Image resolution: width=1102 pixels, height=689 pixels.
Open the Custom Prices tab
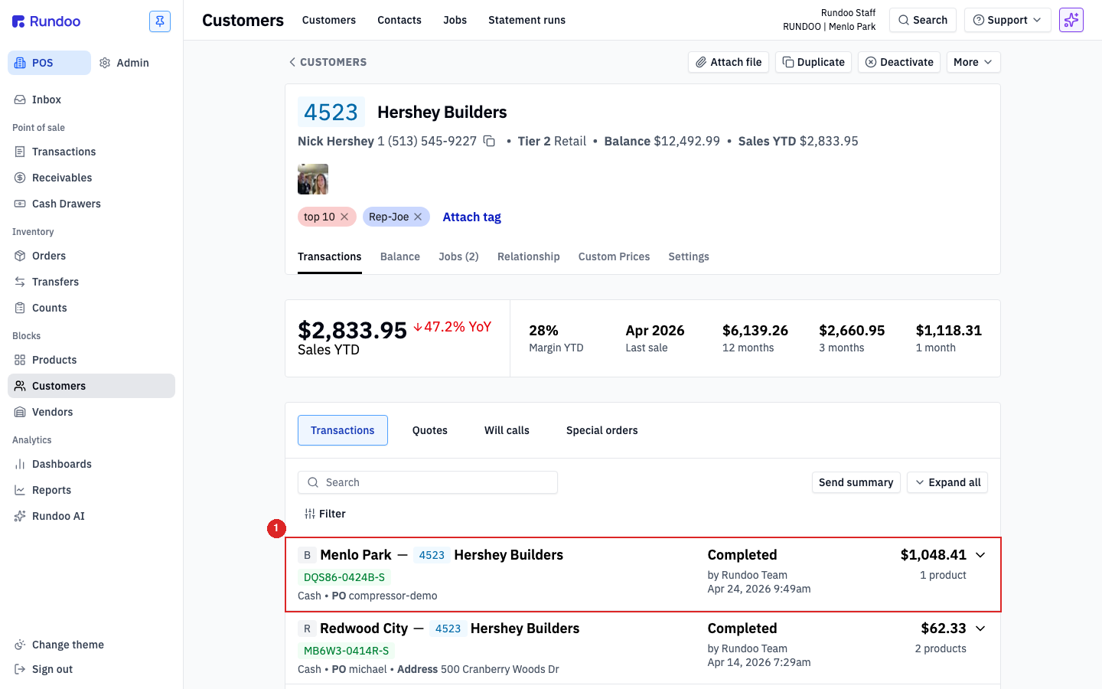(x=614, y=256)
